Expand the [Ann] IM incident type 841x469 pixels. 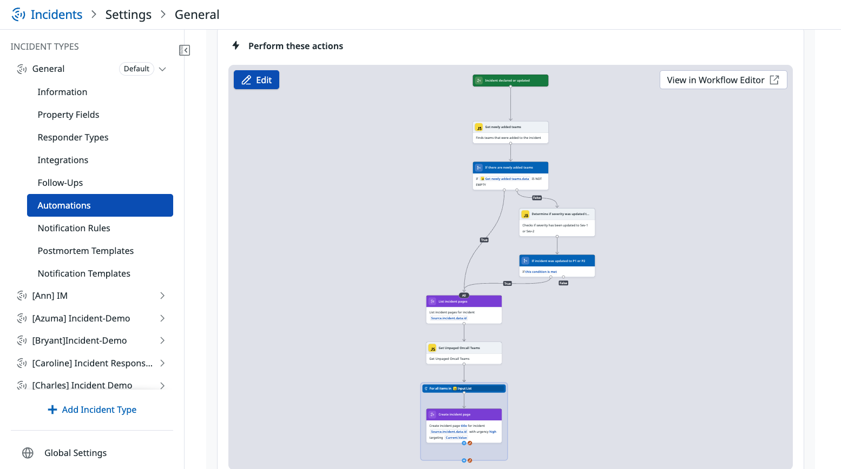[x=162, y=296]
